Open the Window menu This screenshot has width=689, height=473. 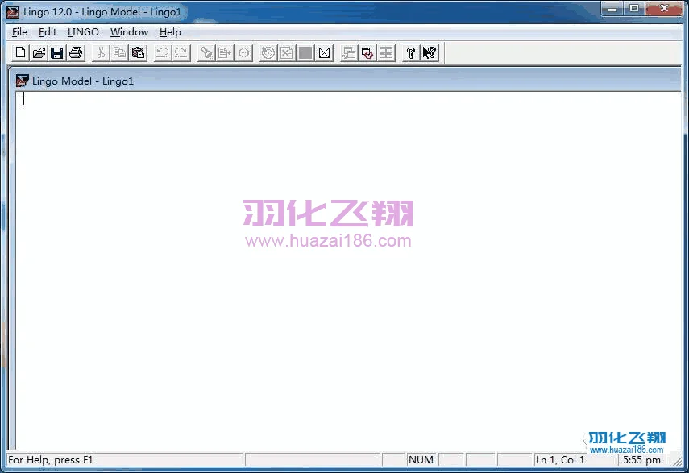coord(129,32)
